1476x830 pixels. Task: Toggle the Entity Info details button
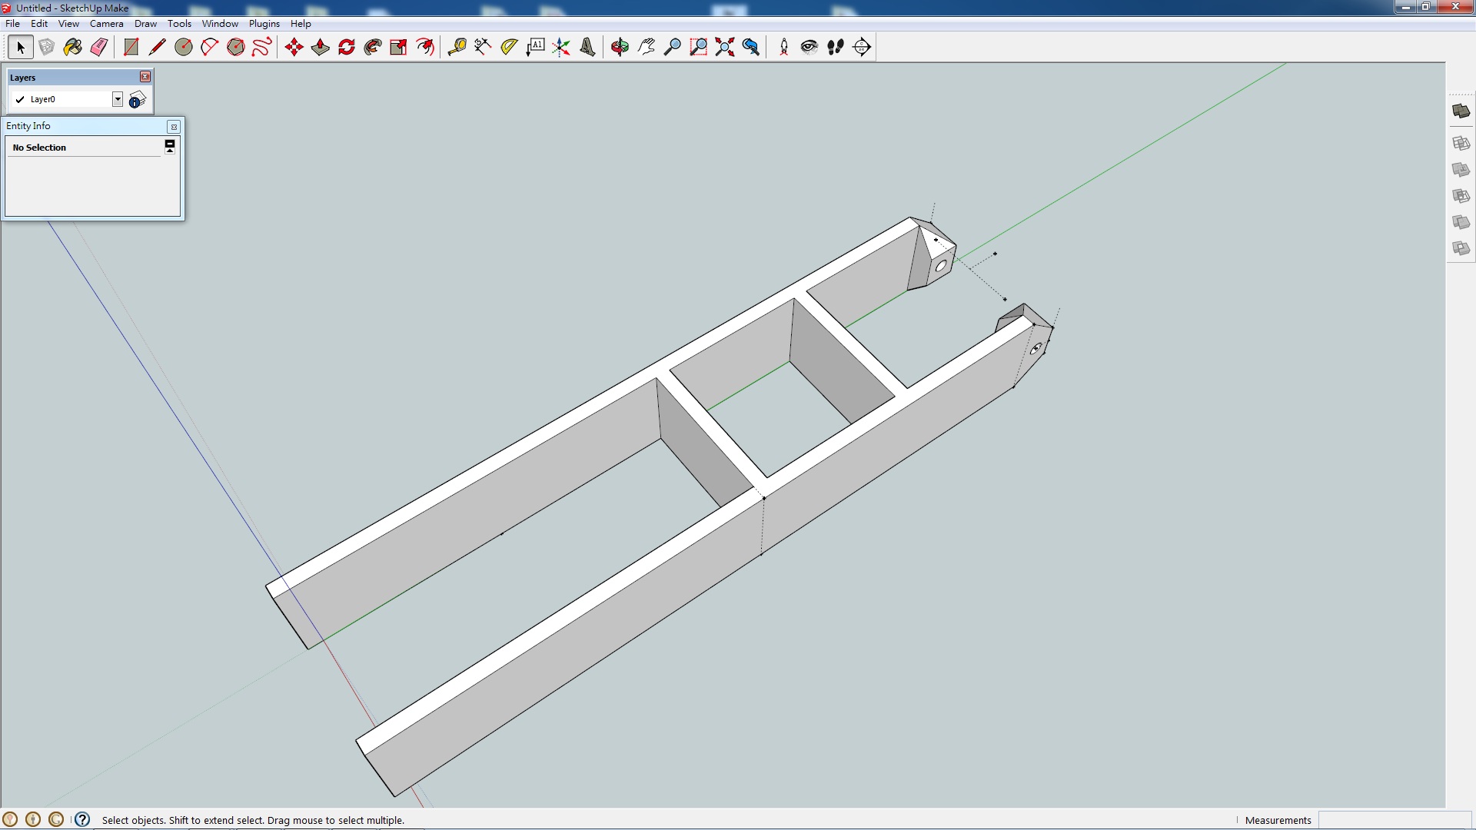tap(170, 146)
